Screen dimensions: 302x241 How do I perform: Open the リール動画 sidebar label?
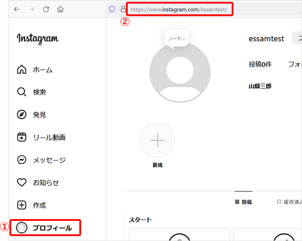[49, 137]
